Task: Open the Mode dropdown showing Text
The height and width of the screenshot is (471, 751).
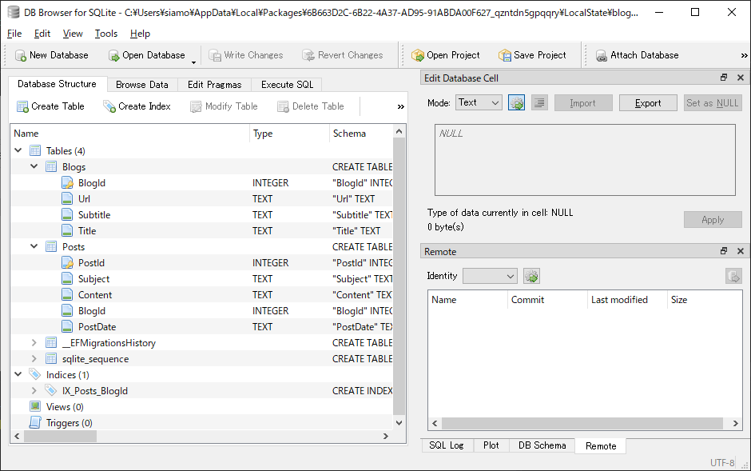Action: [477, 102]
